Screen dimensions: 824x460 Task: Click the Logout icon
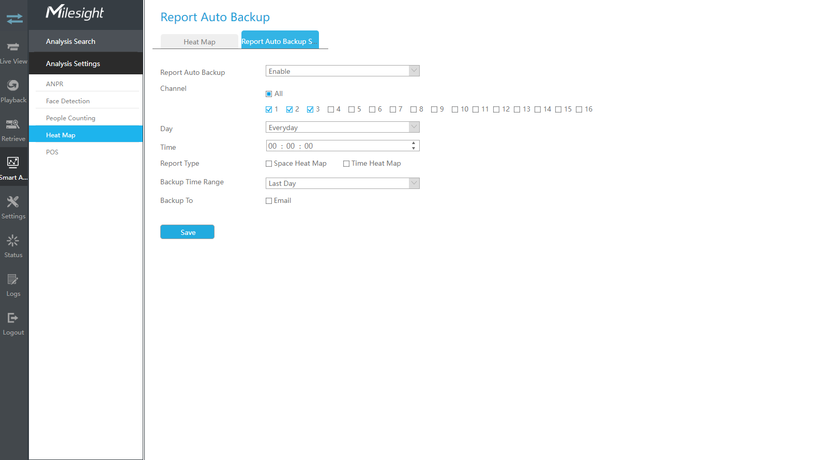tap(13, 318)
